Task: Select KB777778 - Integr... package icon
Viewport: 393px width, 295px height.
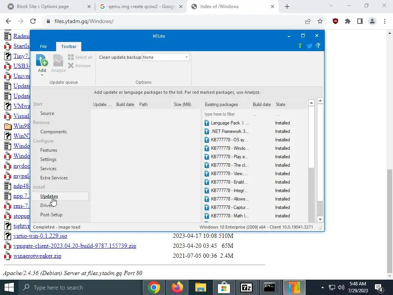Action: [x=206, y=191]
